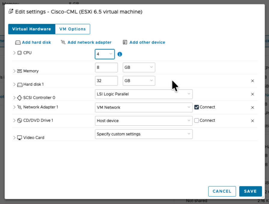
Task: Click the CPU label text
Action: (27, 53)
